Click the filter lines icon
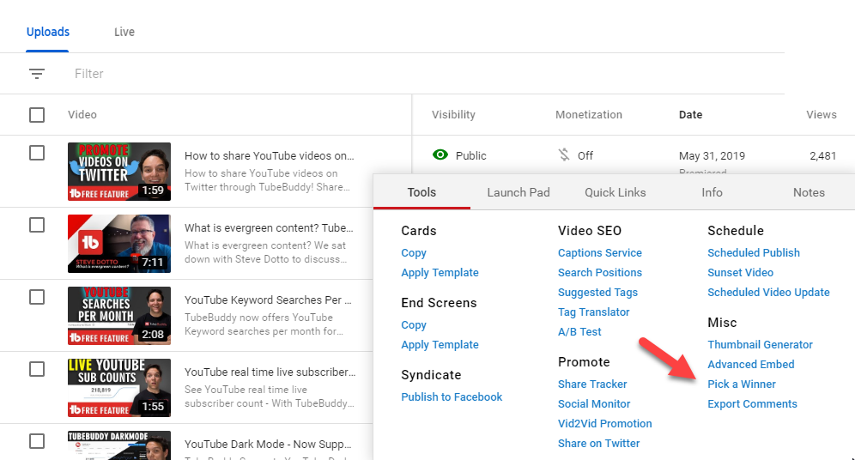The width and height of the screenshot is (855, 460). 37,74
